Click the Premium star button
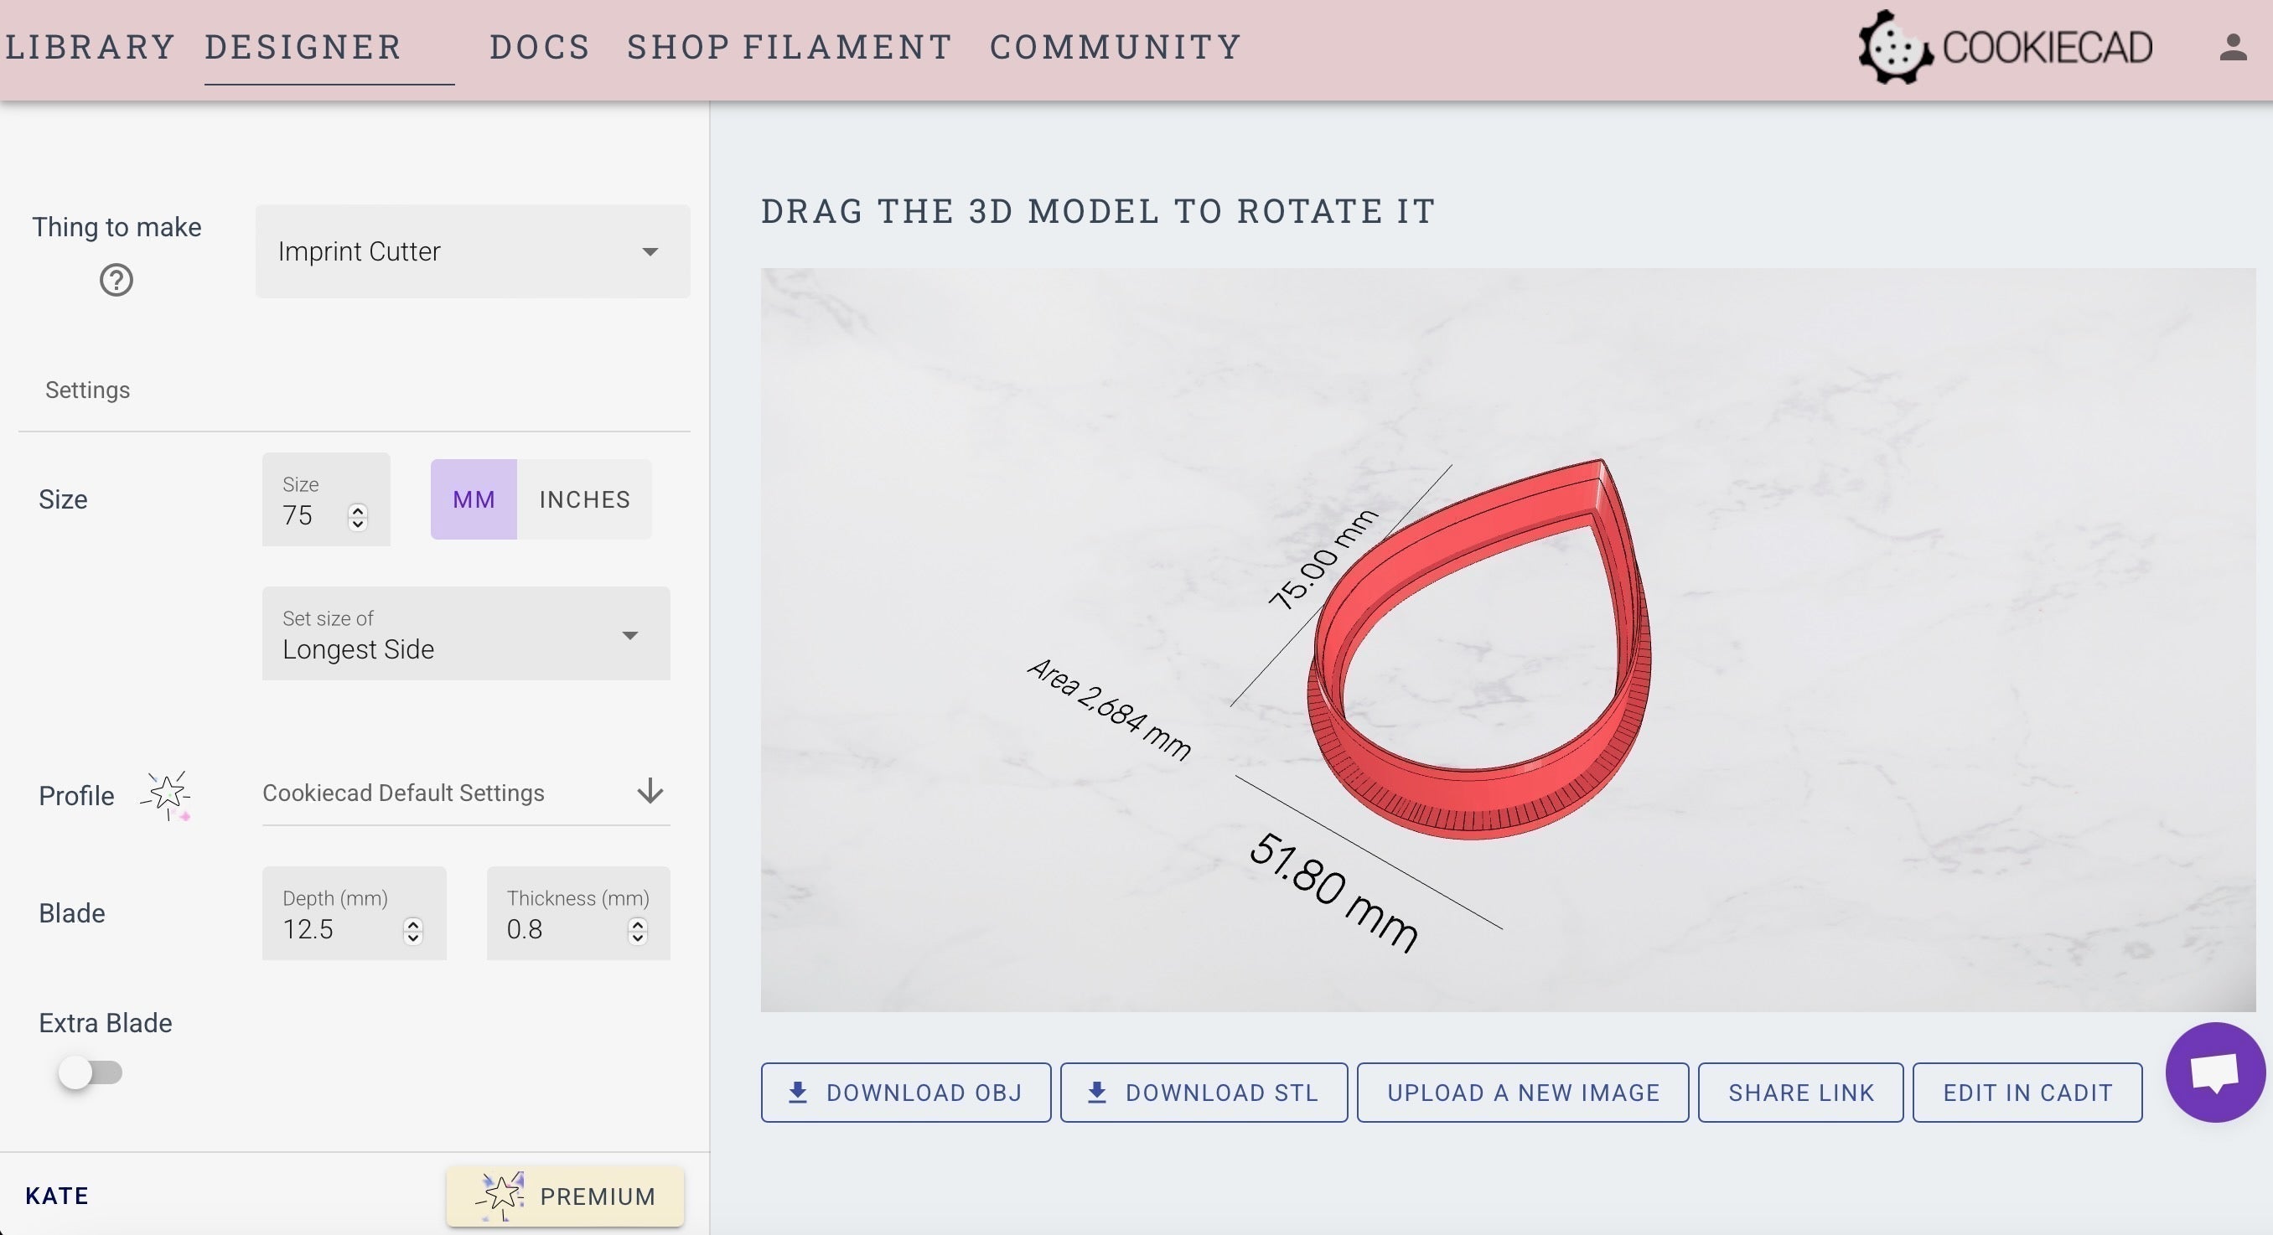Screen dimensions: 2273x1235 pos(565,1196)
